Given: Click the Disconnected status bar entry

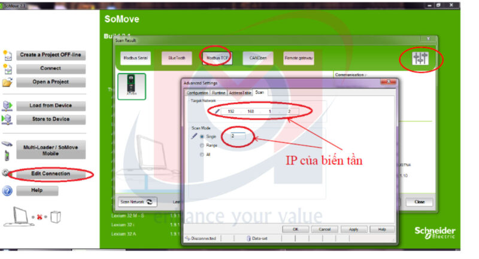Looking at the screenshot, I should click(201, 239).
